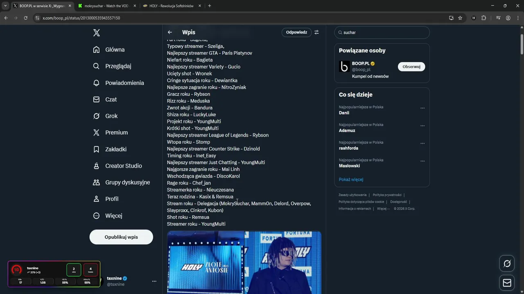Viewport: 524px width, 294px height.
Task: Open the trend Adamuz
Action: coord(347,131)
